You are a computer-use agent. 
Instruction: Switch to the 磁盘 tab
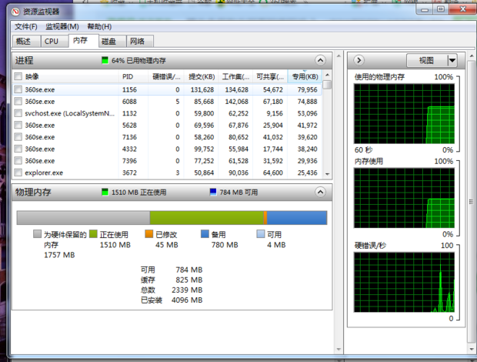[x=112, y=41]
